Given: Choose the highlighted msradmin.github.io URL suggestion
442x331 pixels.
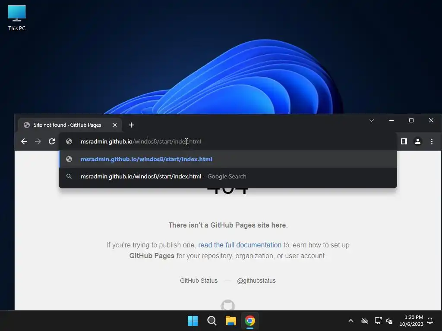Looking at the screenshot, I should (x=228, y=159).
